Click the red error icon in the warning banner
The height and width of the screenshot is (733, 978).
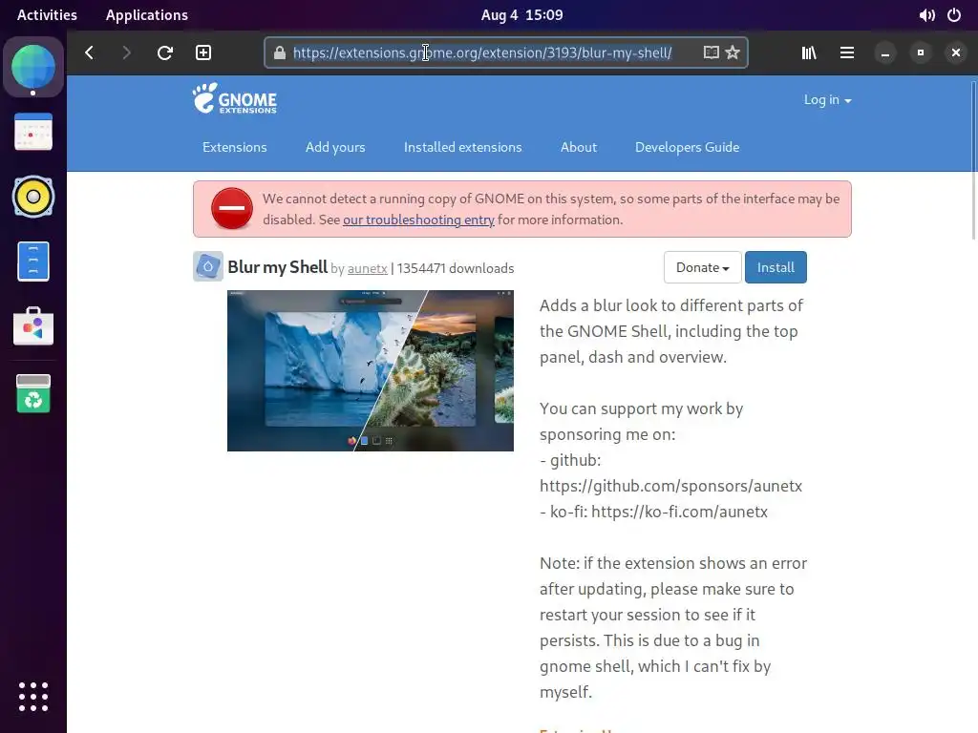pos(232,208)
